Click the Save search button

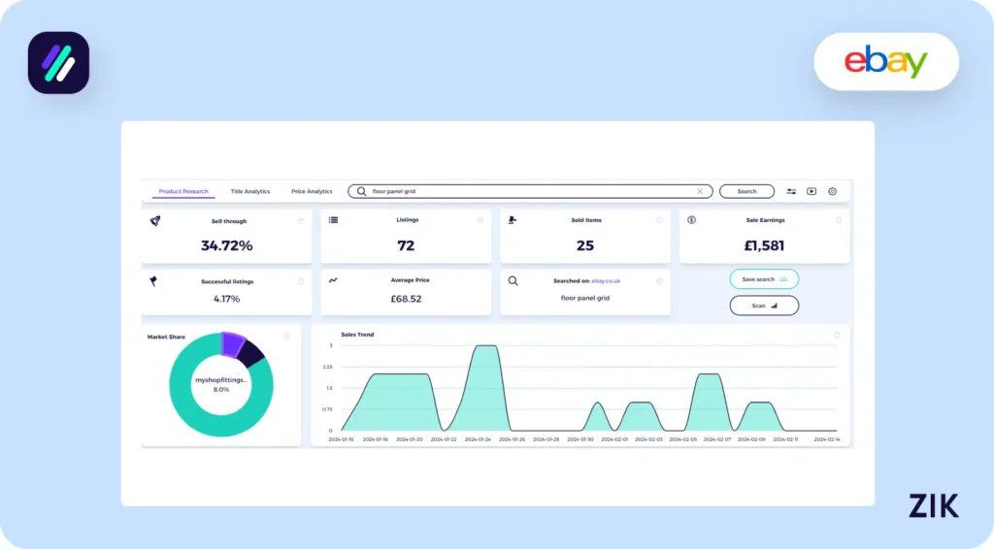pyautogui.click(x=764, y=279)
